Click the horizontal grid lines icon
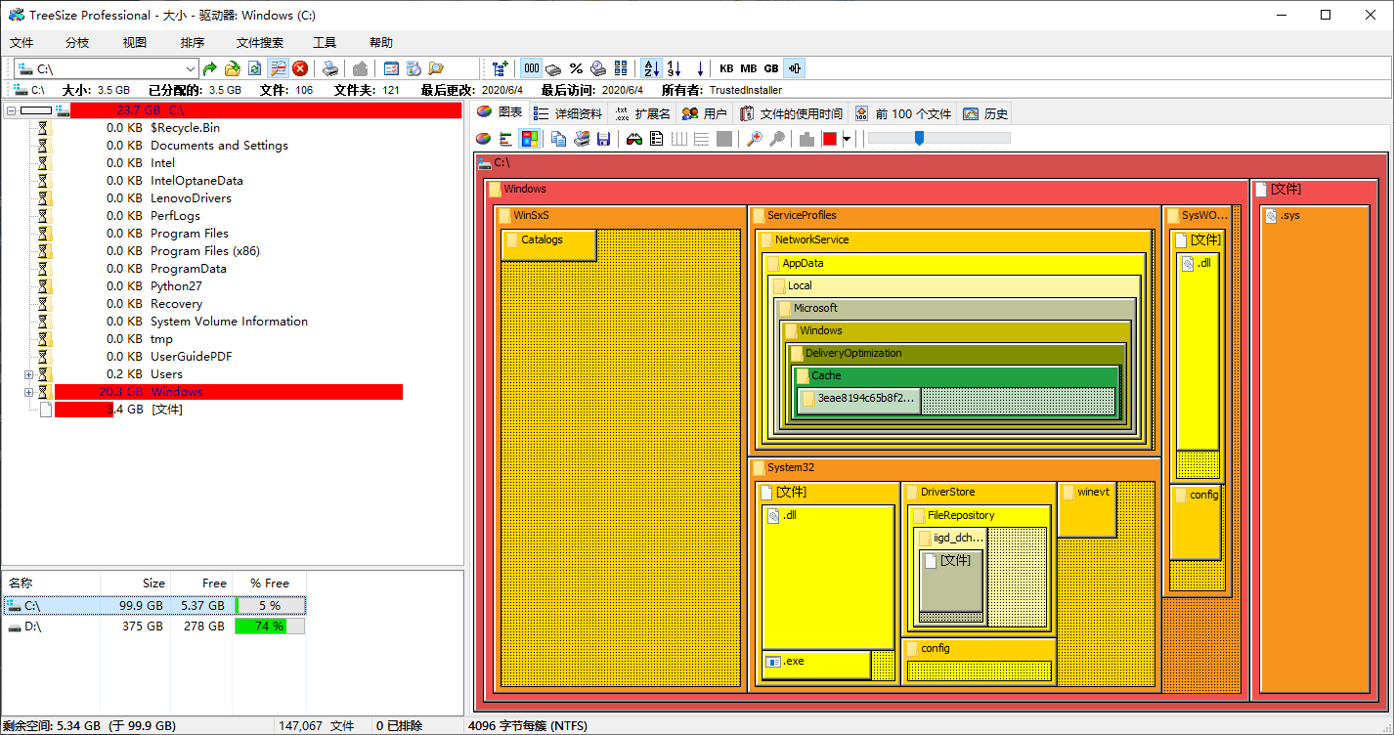 702,139
